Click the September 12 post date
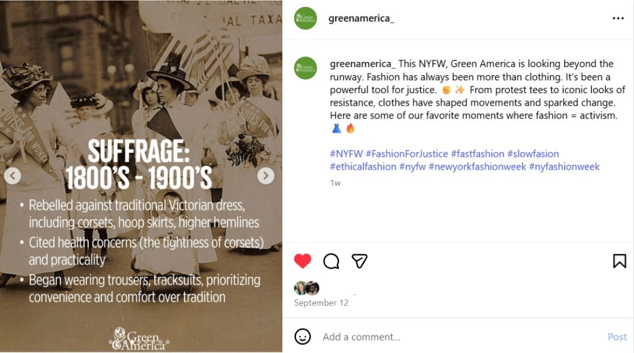 321,303
